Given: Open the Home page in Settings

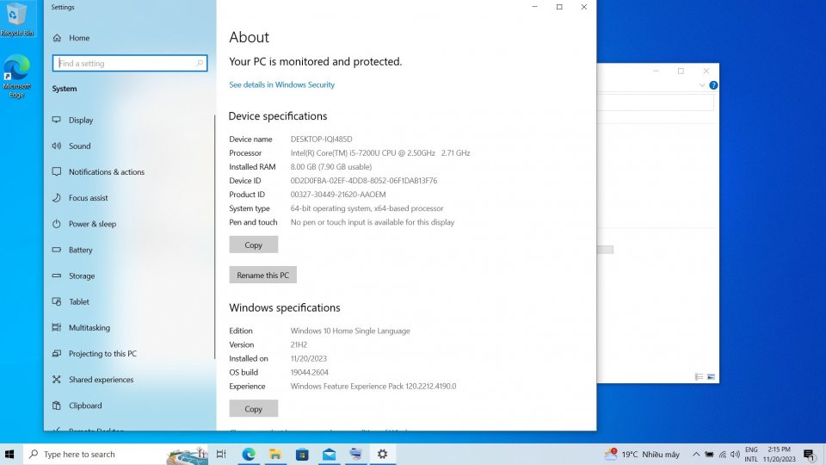Looking at the screenshot, I should click(x=78, y=38).
